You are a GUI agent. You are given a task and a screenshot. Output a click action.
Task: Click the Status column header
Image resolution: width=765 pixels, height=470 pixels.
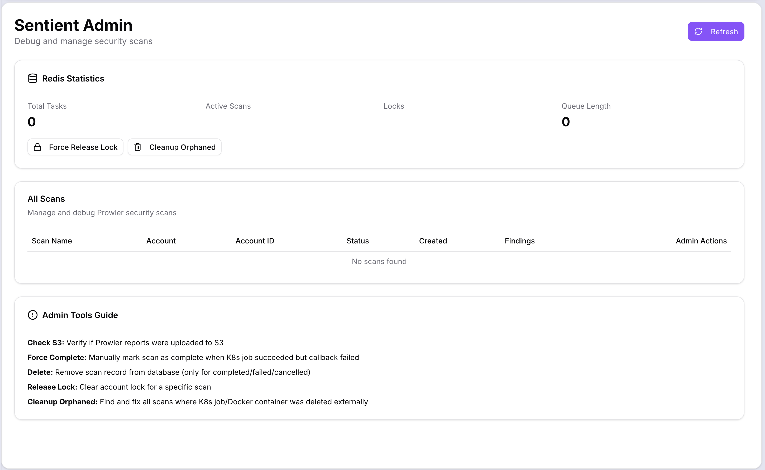point(358,241)
